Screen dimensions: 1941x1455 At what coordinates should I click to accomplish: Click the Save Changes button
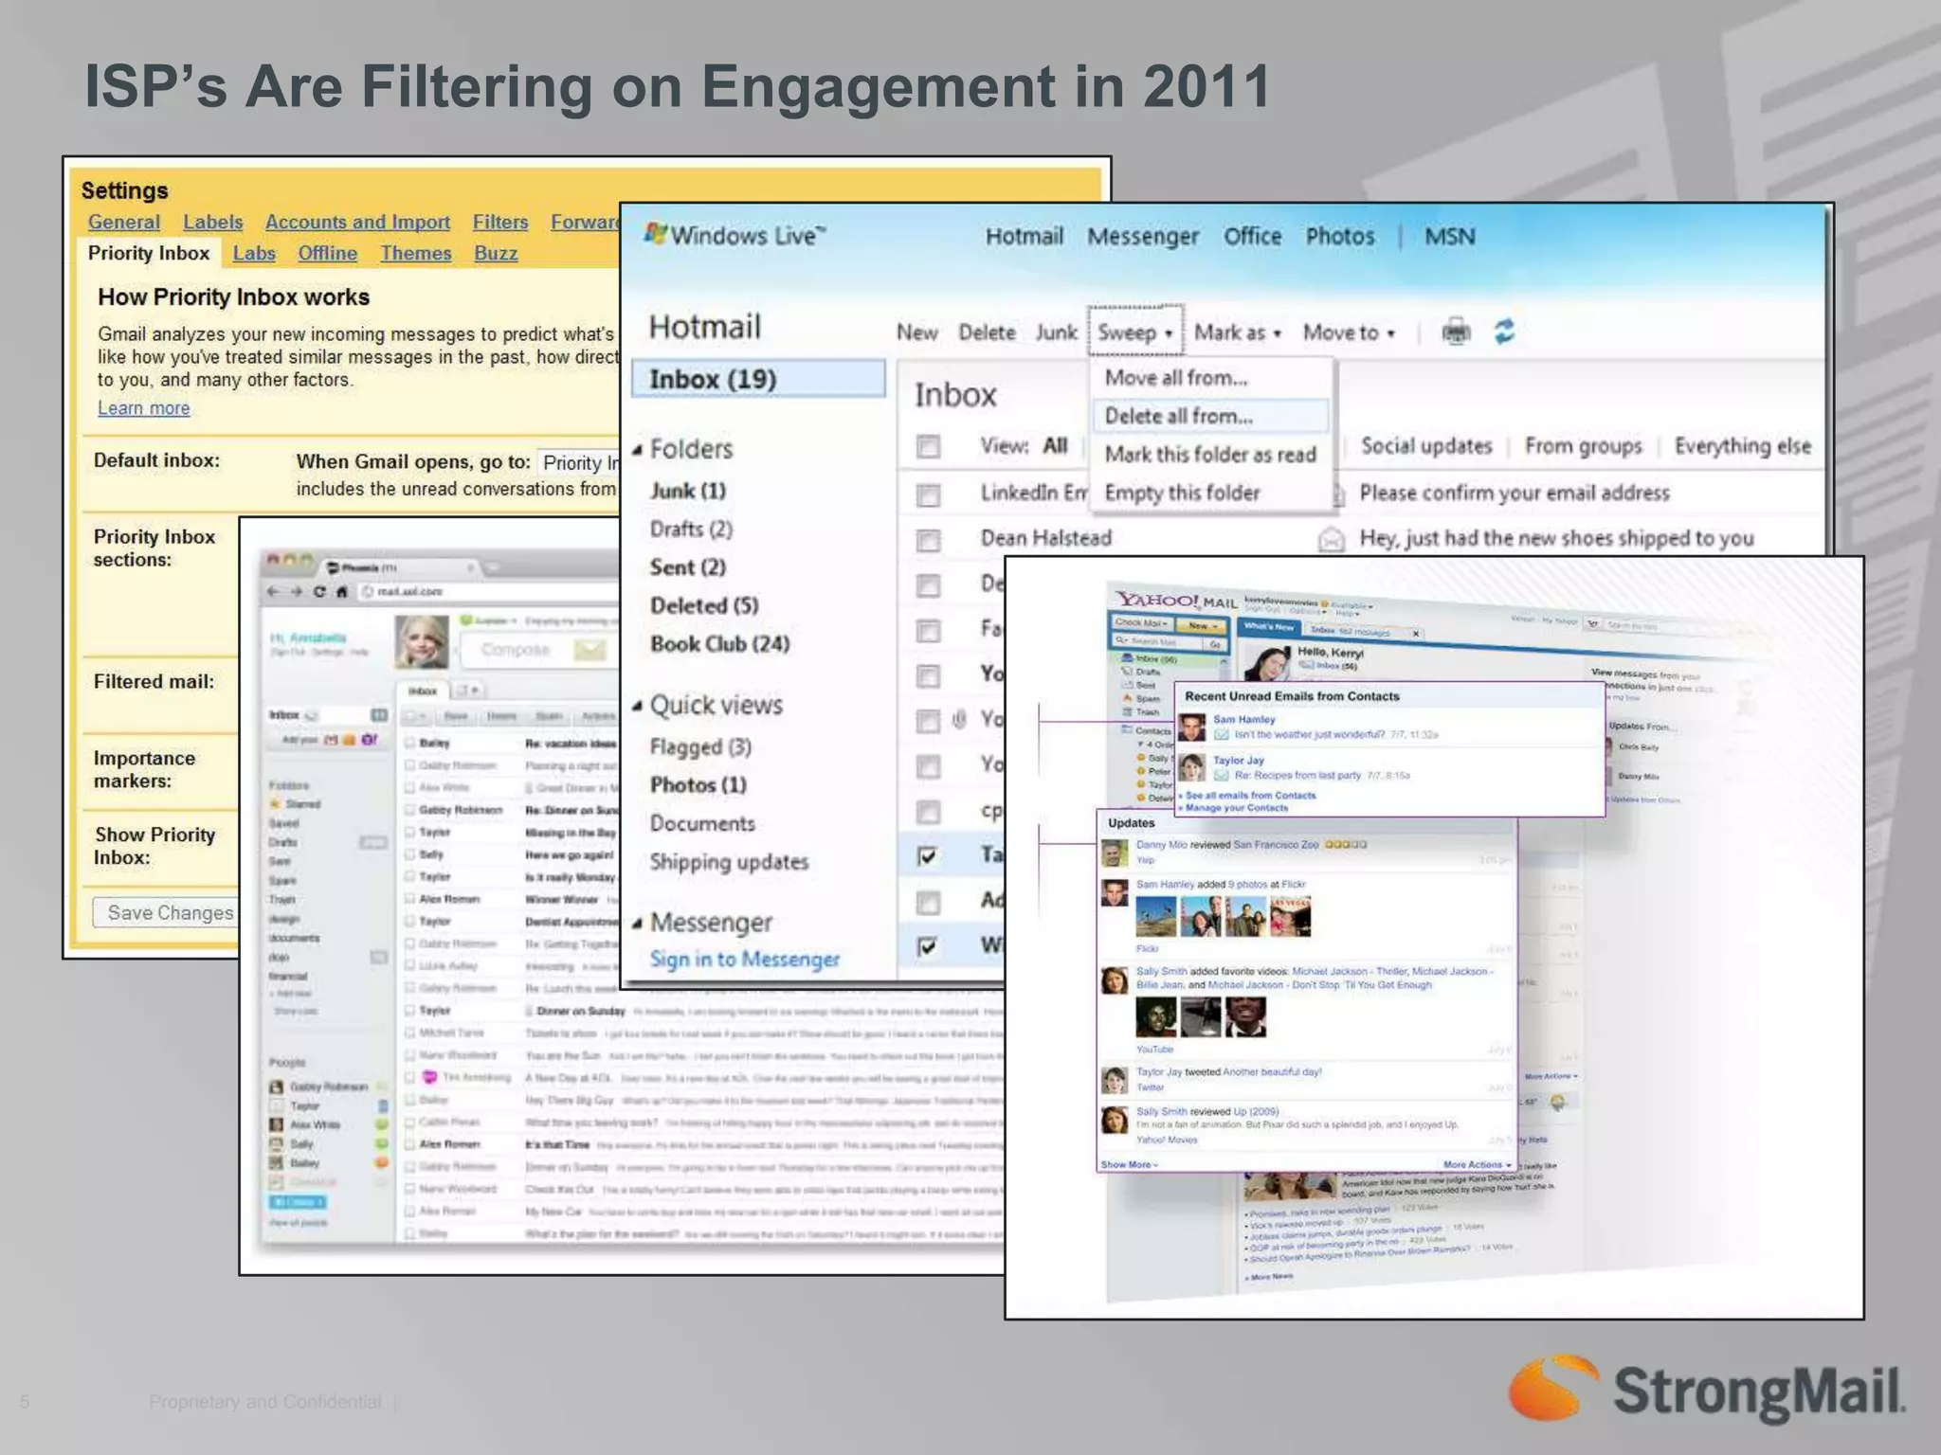[166, 912]
